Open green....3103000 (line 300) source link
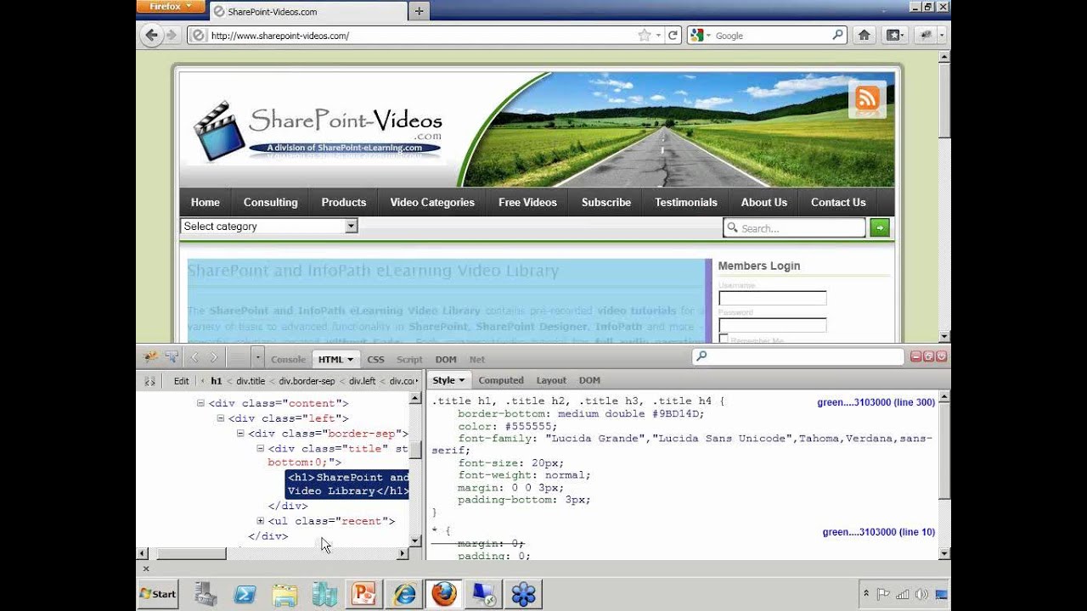The height and width of the screenshot is (611, 1087). pos(876,402)
